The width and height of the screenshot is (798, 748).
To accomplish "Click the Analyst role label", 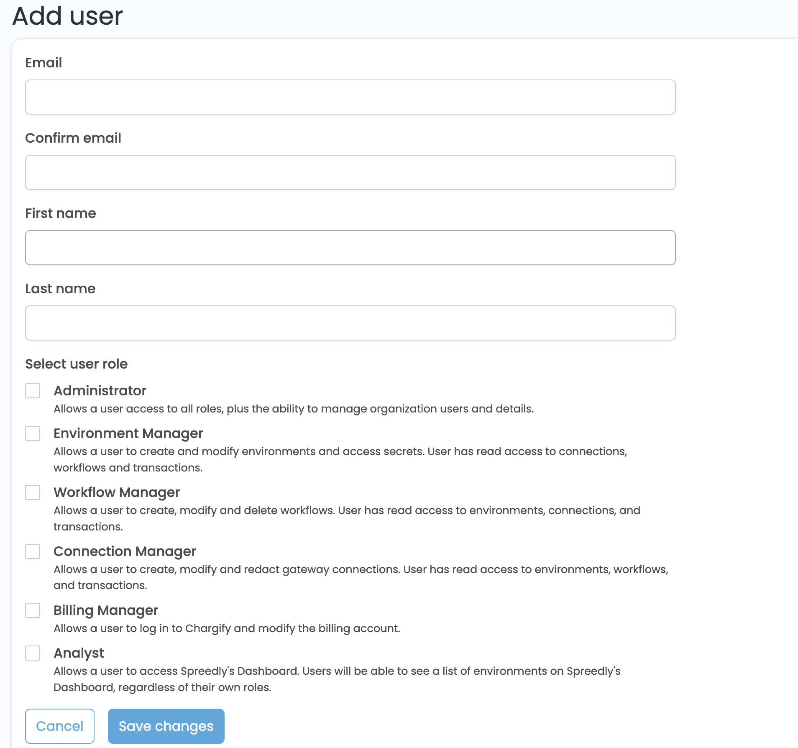I will coord(79,653).
